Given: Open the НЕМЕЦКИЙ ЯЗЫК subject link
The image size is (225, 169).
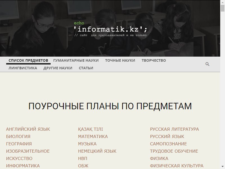Looking at the screenshot, I should pos(97,151).
